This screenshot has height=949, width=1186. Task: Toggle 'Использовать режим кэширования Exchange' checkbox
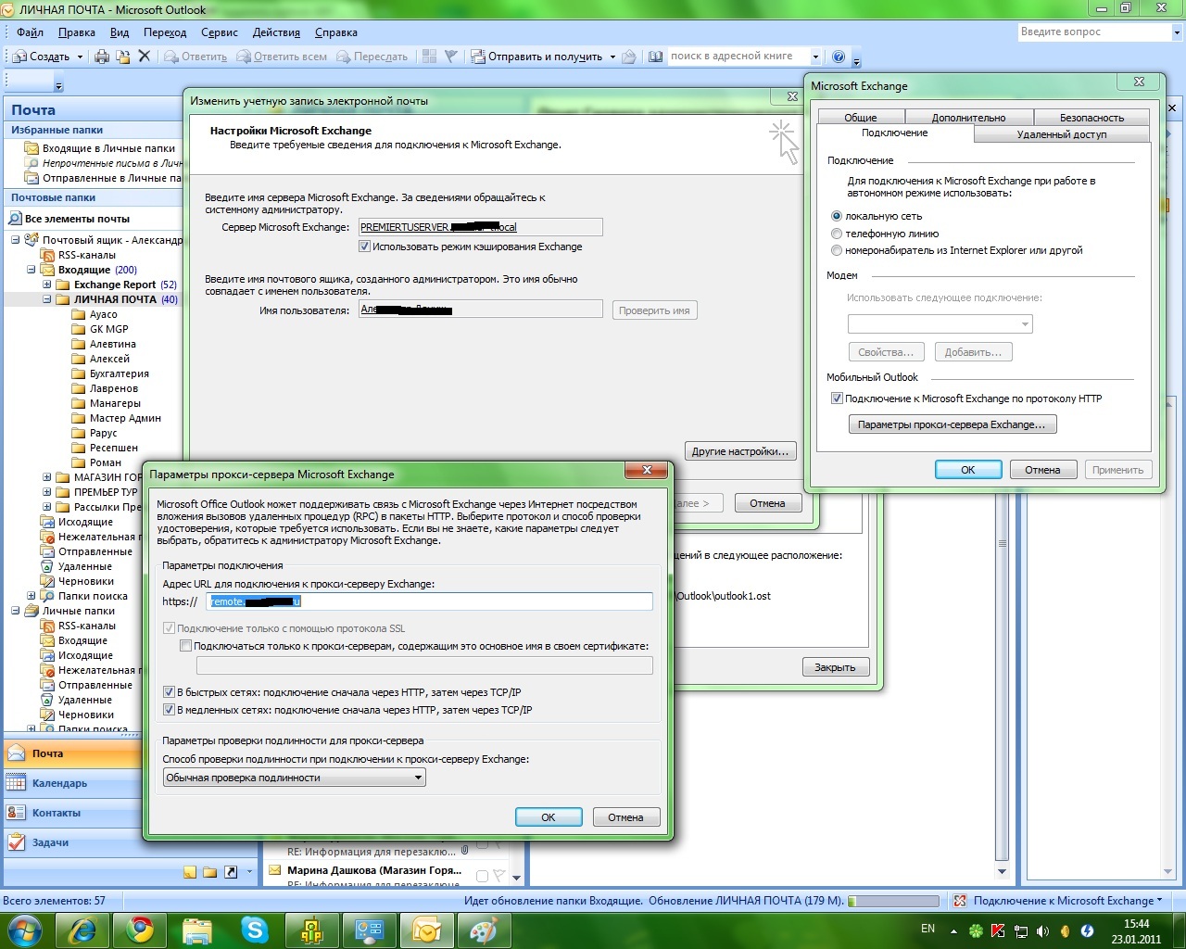coord(364,247)
